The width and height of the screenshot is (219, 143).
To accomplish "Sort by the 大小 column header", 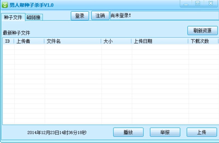I will click(x=116, y=41).
